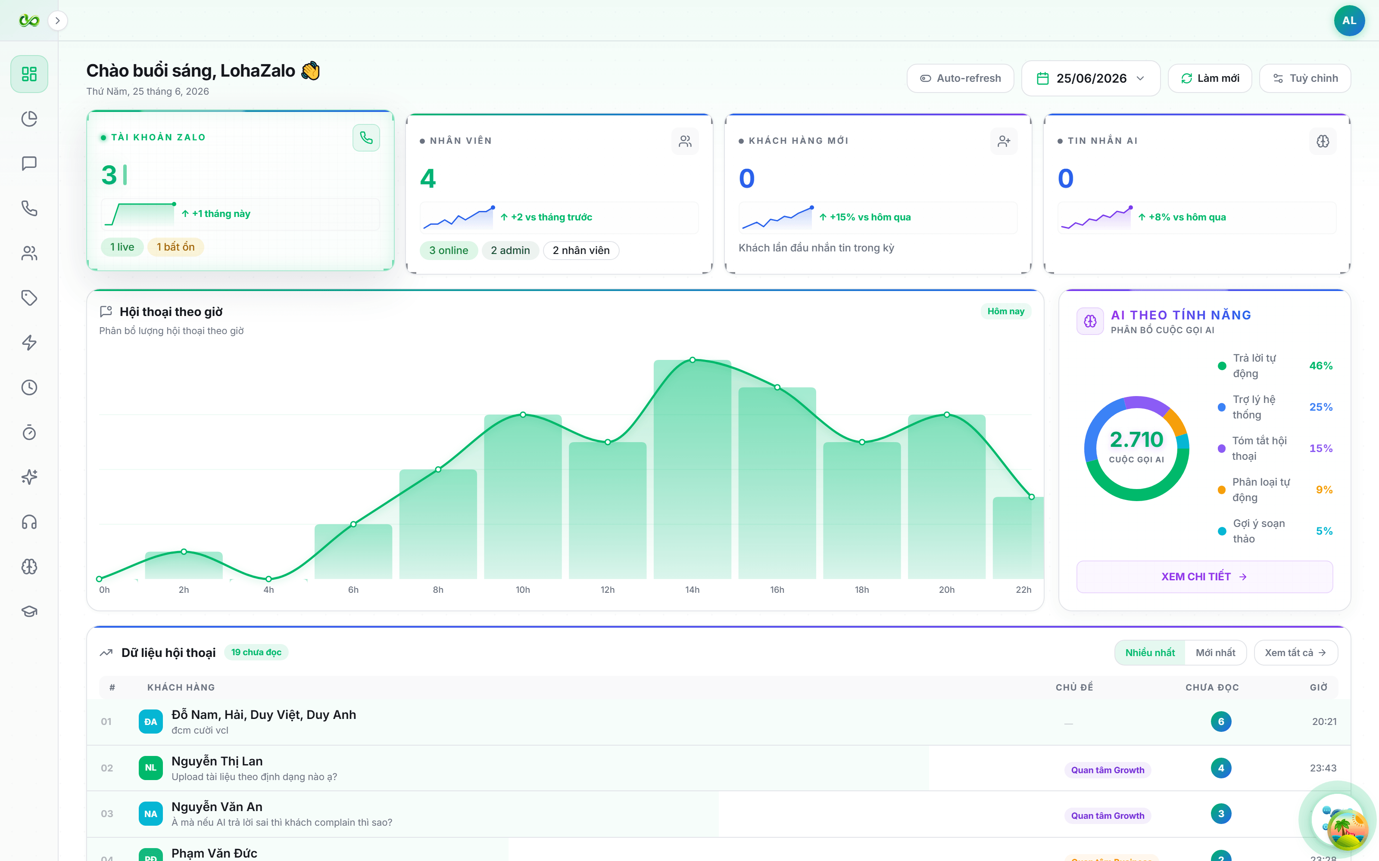Click the Hôm nay badge on the chart
This screenshot has width=1379, height=861.
click(x=1006, y=312)
